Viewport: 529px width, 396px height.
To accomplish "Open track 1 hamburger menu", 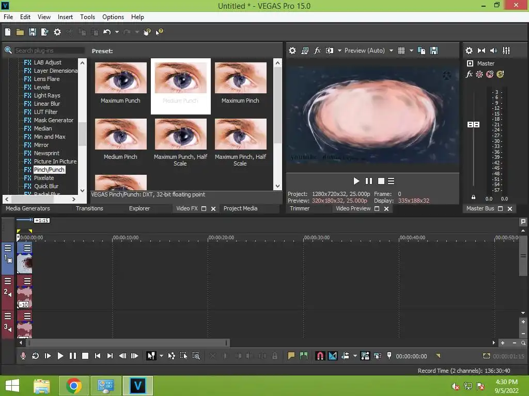I will (8, 248).
